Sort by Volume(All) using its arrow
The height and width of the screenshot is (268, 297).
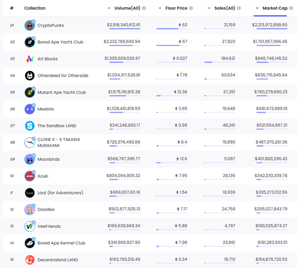point(109,8)
